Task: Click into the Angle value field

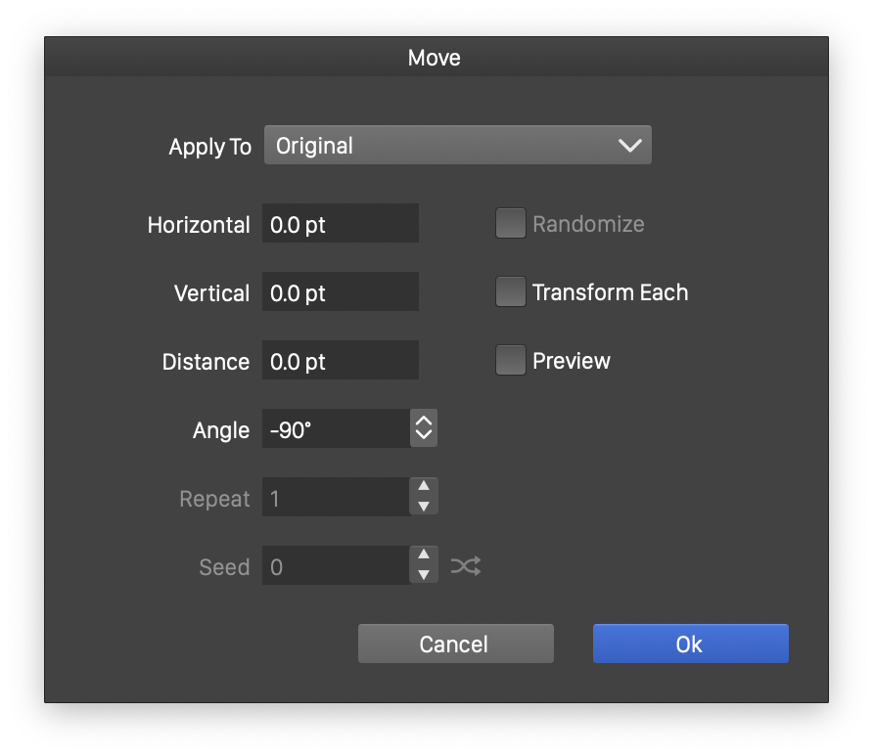Action: click(x=337, y=428)
